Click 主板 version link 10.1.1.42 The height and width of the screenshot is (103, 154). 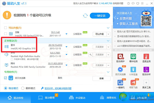coord(55,32)
